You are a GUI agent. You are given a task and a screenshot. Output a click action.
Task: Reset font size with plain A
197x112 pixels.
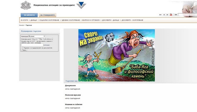click(164, 15)
